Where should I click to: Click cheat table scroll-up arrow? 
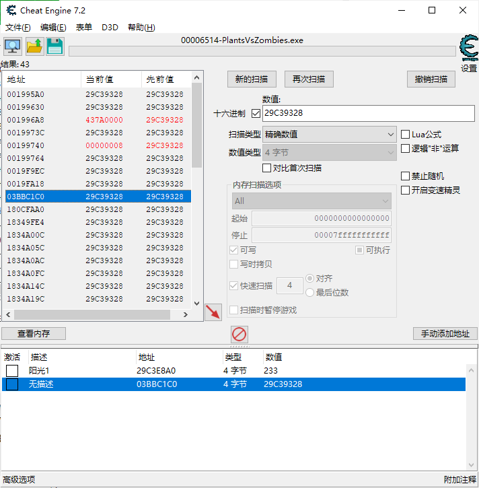(471, 370)
